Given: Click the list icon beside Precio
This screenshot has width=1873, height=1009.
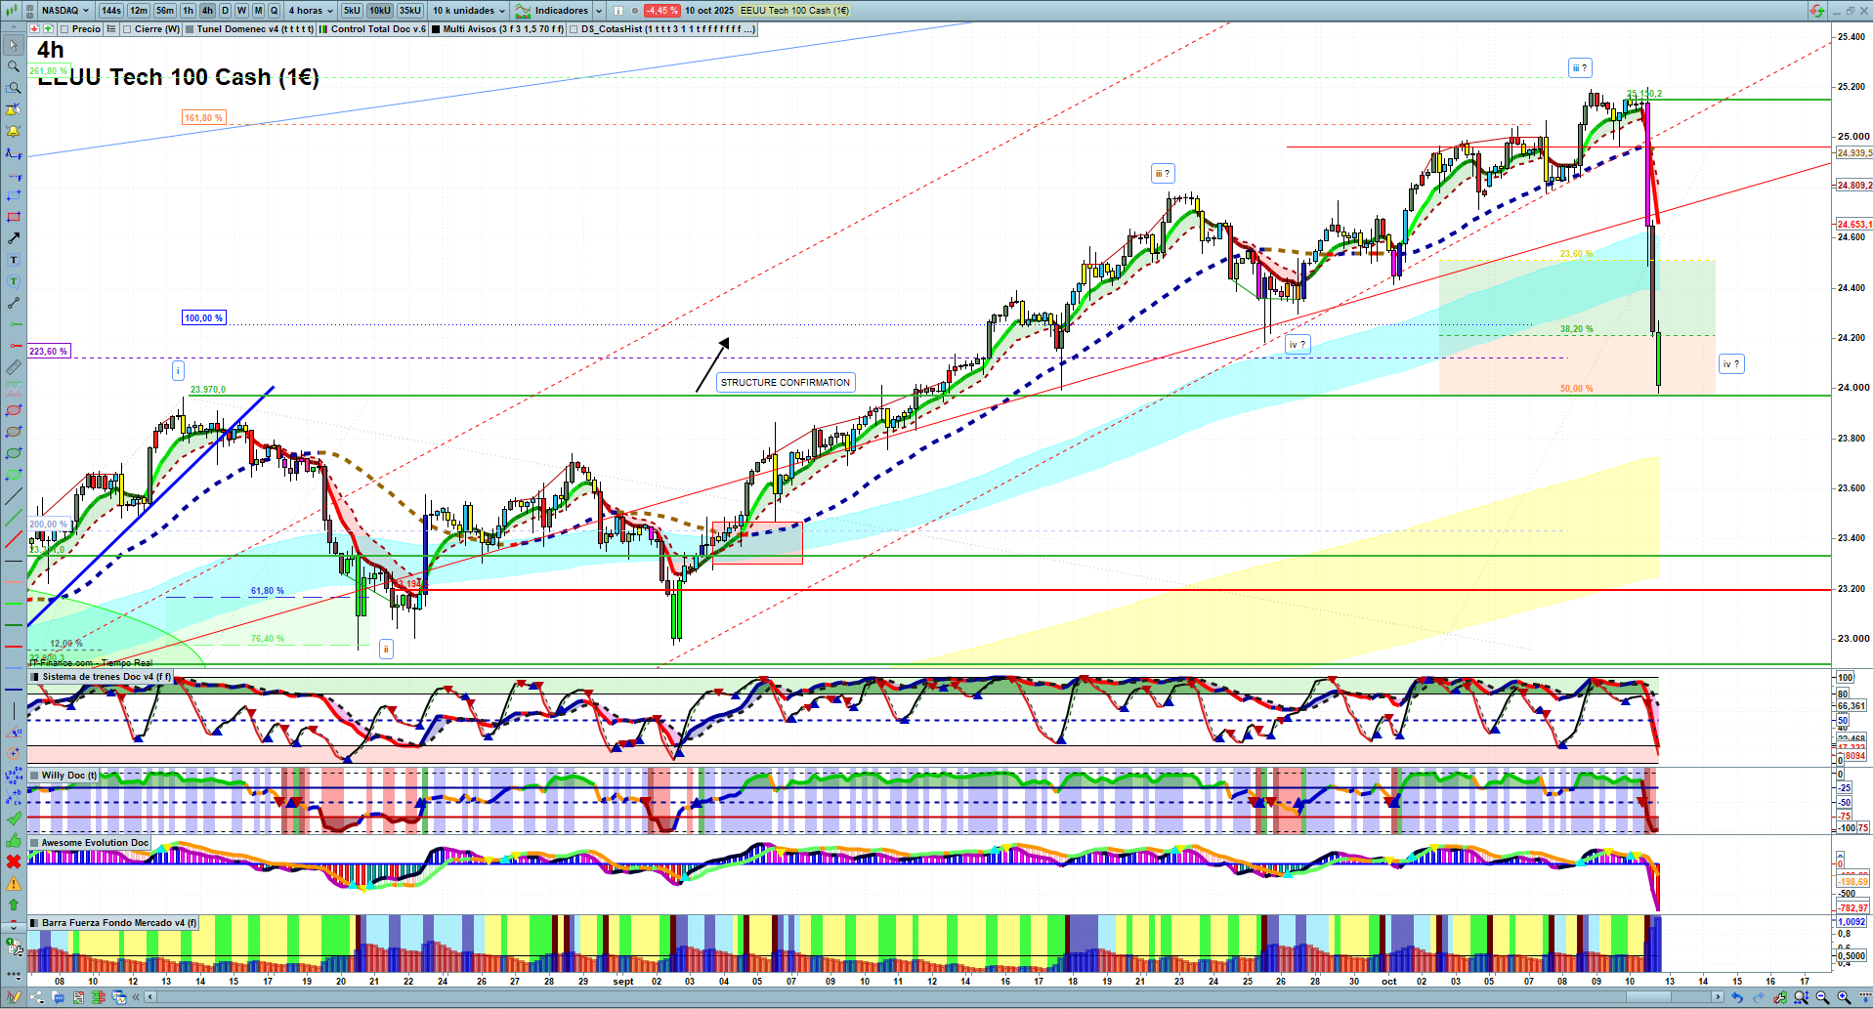Looking at the screenshot, I should (x=111, y=29).
